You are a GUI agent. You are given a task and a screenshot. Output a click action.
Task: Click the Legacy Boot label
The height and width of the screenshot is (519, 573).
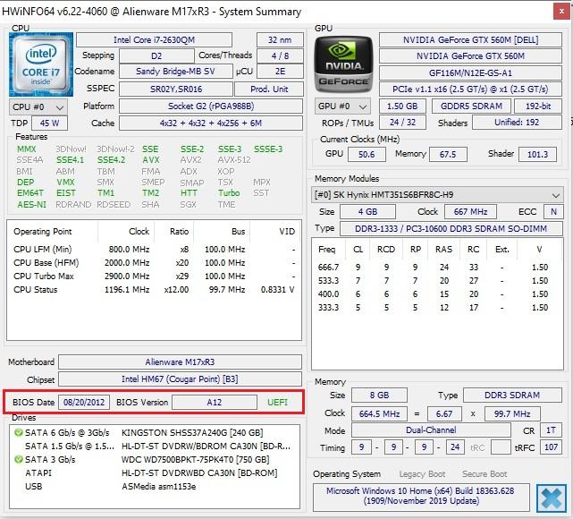pos(422,474)
